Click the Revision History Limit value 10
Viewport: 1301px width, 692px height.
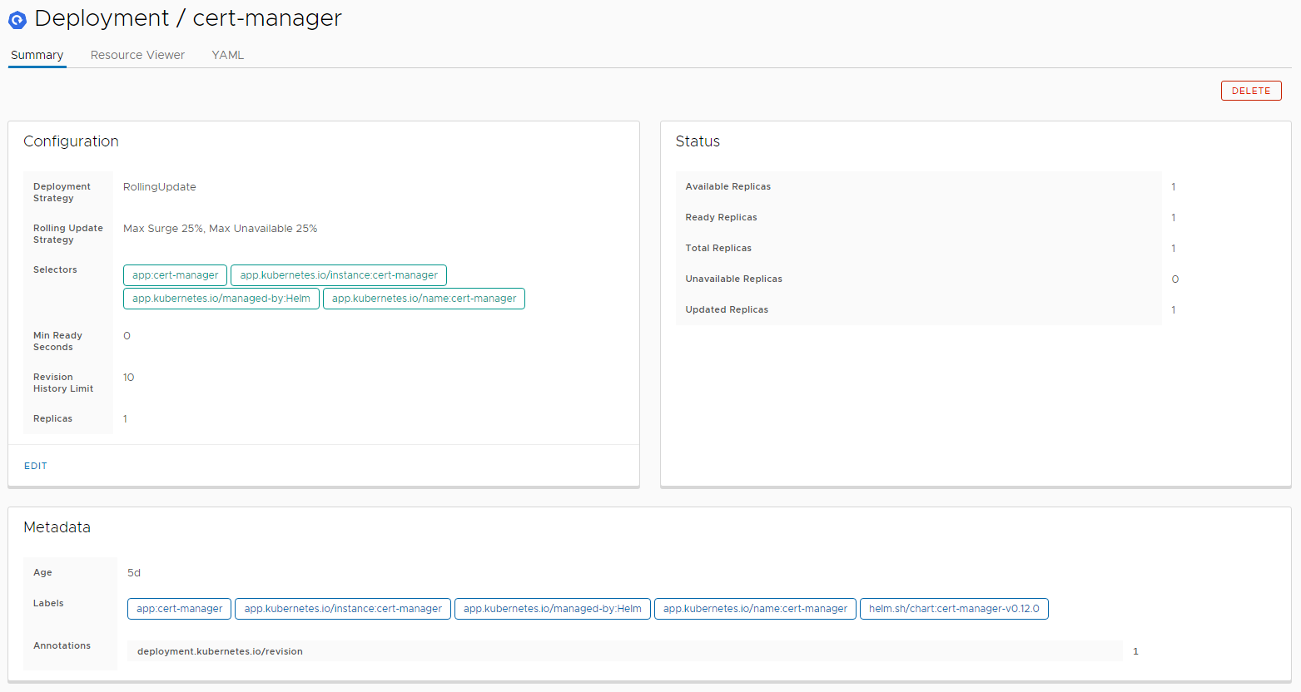point(128,378)
